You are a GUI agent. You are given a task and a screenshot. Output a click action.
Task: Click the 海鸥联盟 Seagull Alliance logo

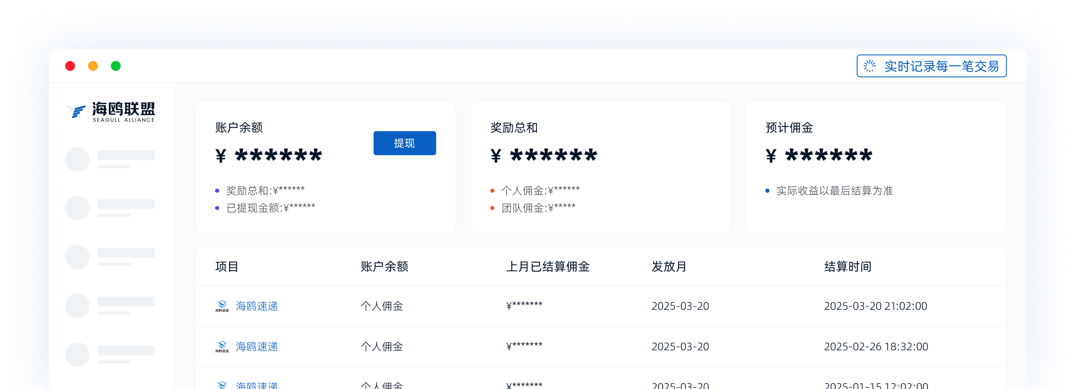coord(111,111)
